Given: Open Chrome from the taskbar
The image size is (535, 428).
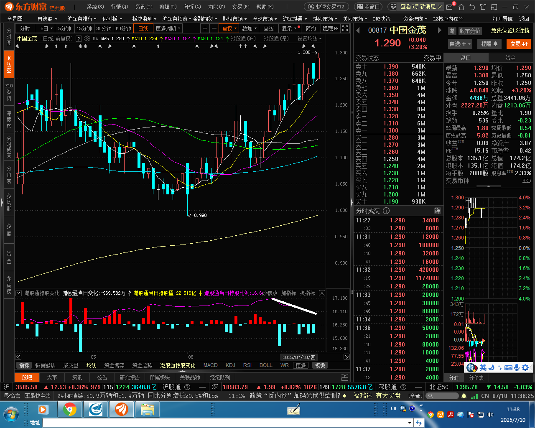Looking at the screenshot, I should pyautogui.click(x=70, y=410).
